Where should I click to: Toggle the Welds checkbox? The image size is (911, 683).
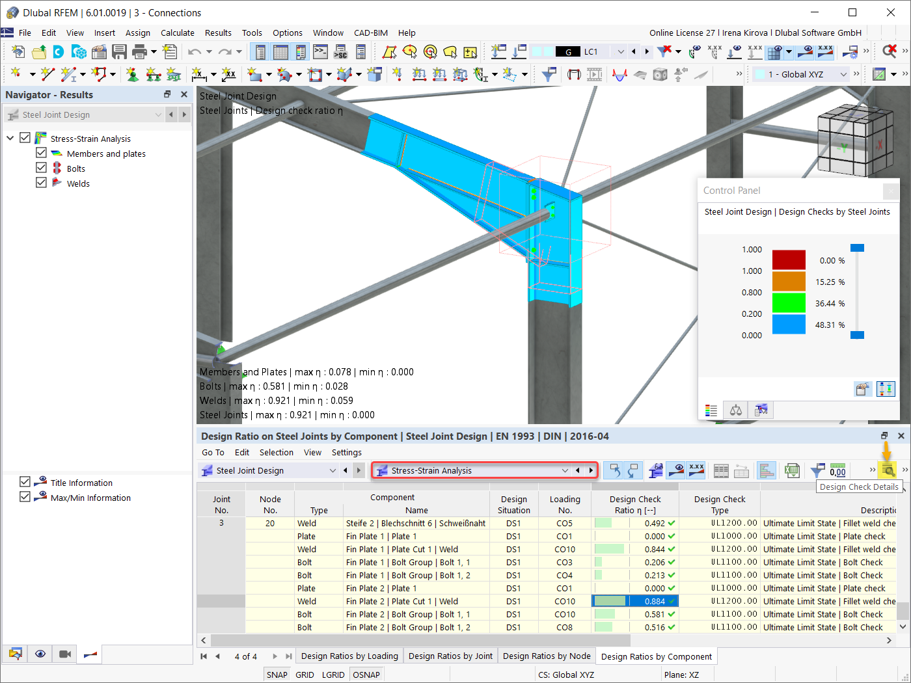coord(41,182)
